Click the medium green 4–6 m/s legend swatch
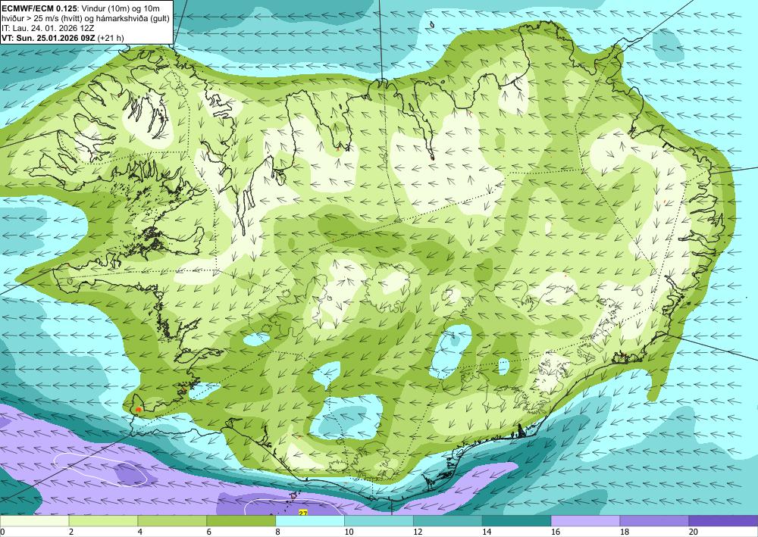Screen dimensions: 758x537 tap(172, 521)
